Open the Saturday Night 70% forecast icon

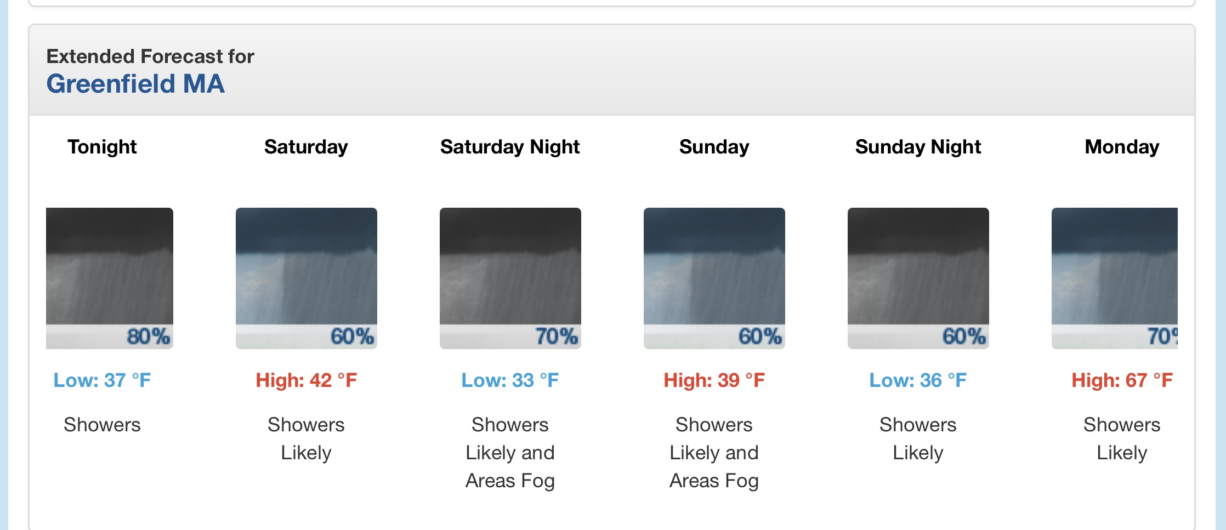point(510,278)
